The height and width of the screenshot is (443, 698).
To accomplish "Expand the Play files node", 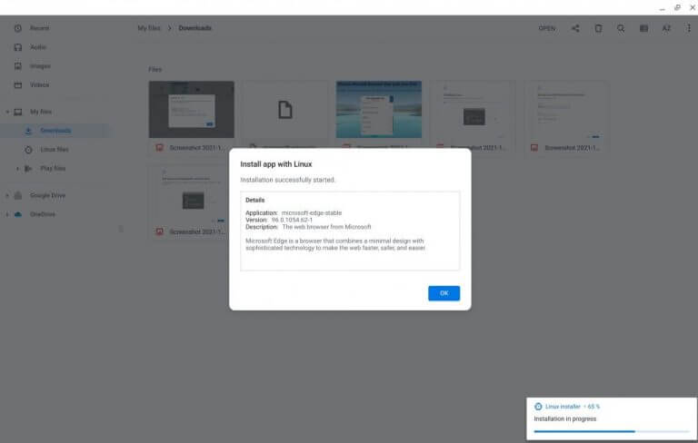I will tap(17, 169).
